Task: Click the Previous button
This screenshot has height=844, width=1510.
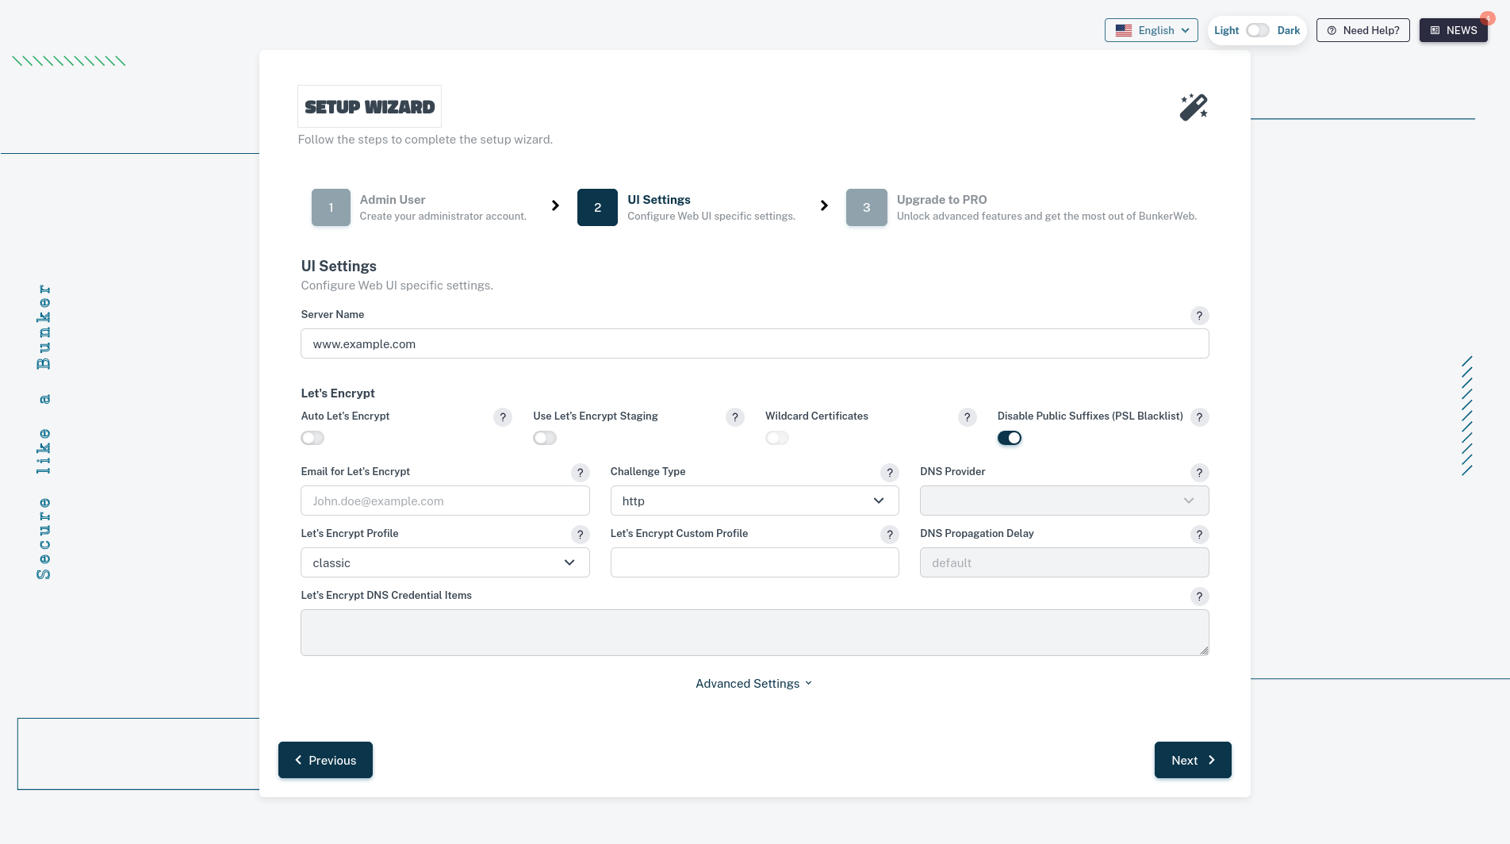Action: click(325, 760)
